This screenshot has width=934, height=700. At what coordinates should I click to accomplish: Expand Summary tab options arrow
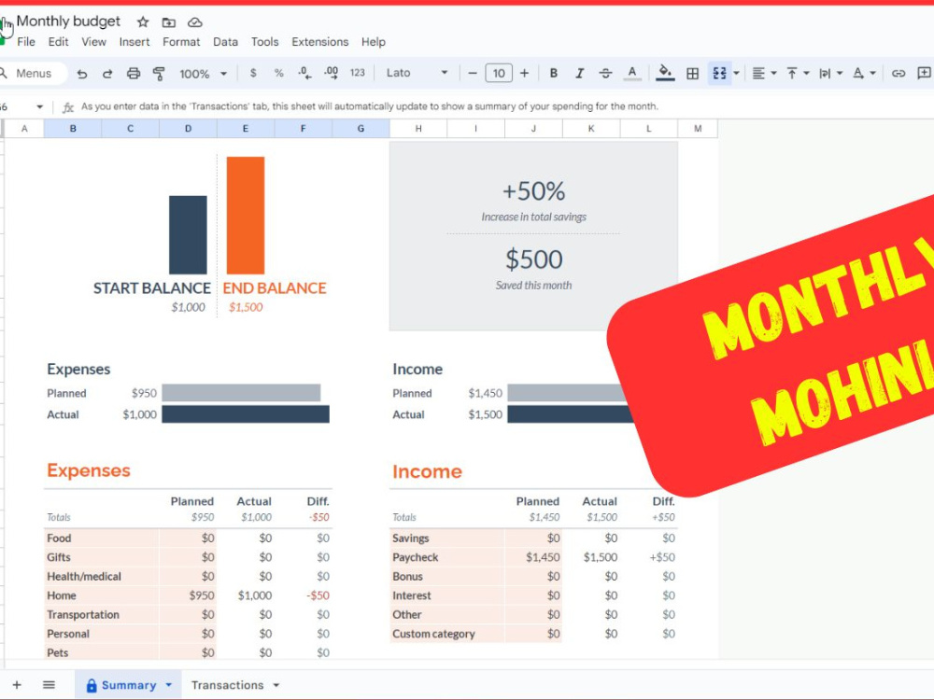(x=168, y=685)
